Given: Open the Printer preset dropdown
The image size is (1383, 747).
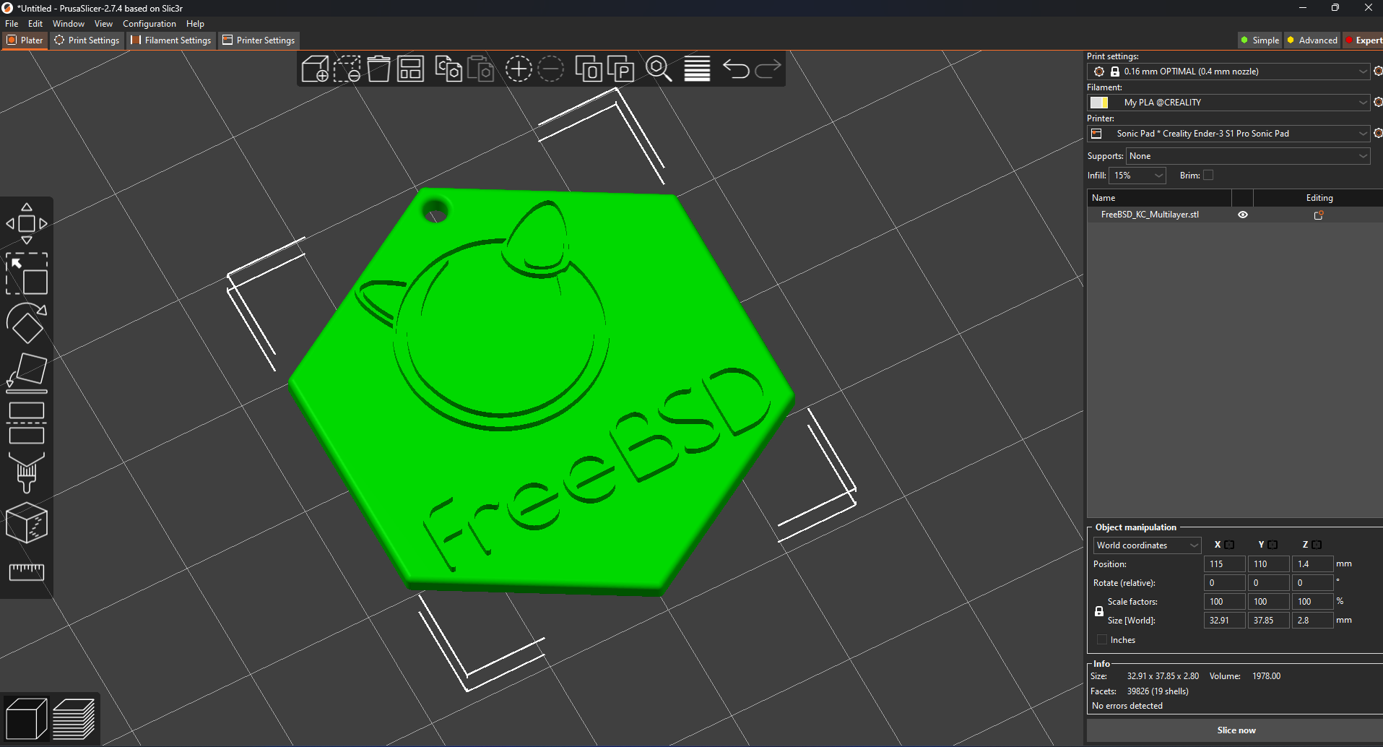Looking at the screenshot, I should pyautogui.click(x=1228, y=134).
